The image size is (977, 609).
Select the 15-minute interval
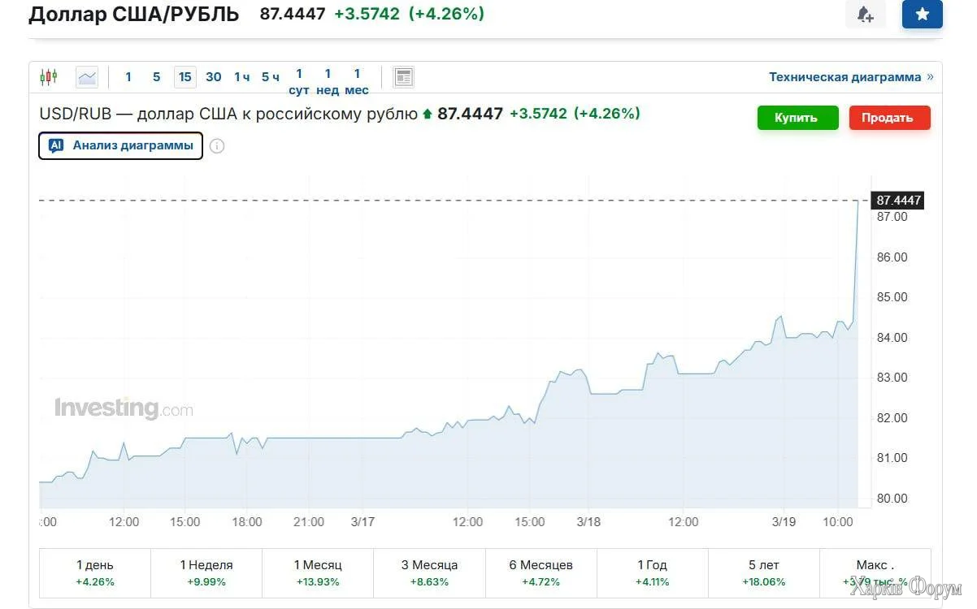[185, 77]
